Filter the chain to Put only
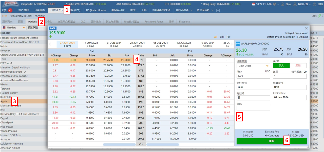The width and height of the screenshot is (324, 152). (228, 37)
